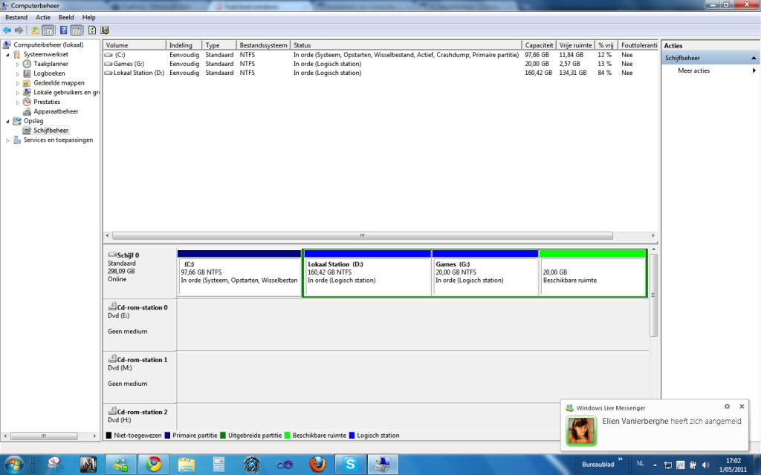Image resolution: width=761 pixels, height=475 pixels.
Task: Open the Actie menu
Action: click(43, 17)
